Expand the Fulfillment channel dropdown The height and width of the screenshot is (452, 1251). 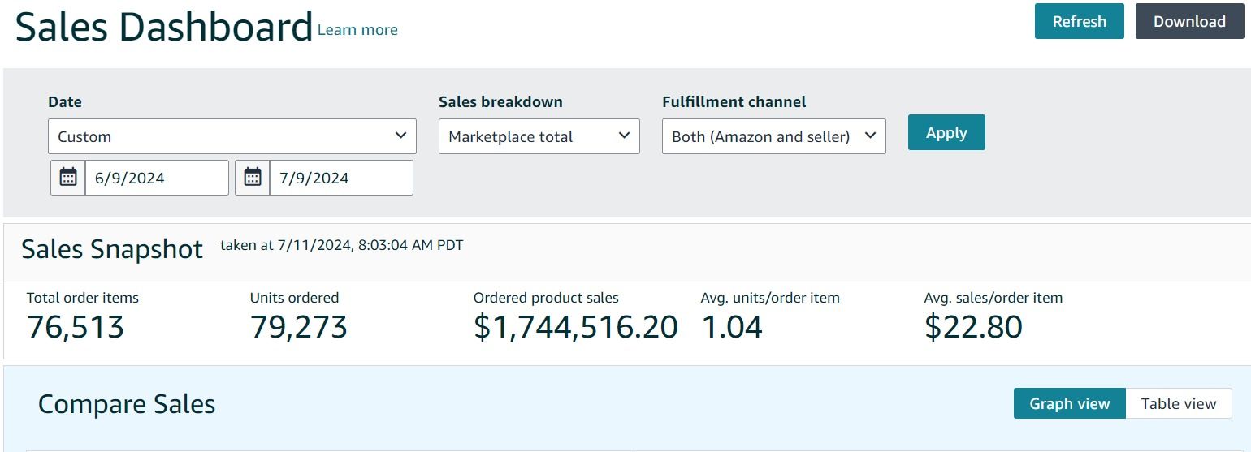(773, 136)
